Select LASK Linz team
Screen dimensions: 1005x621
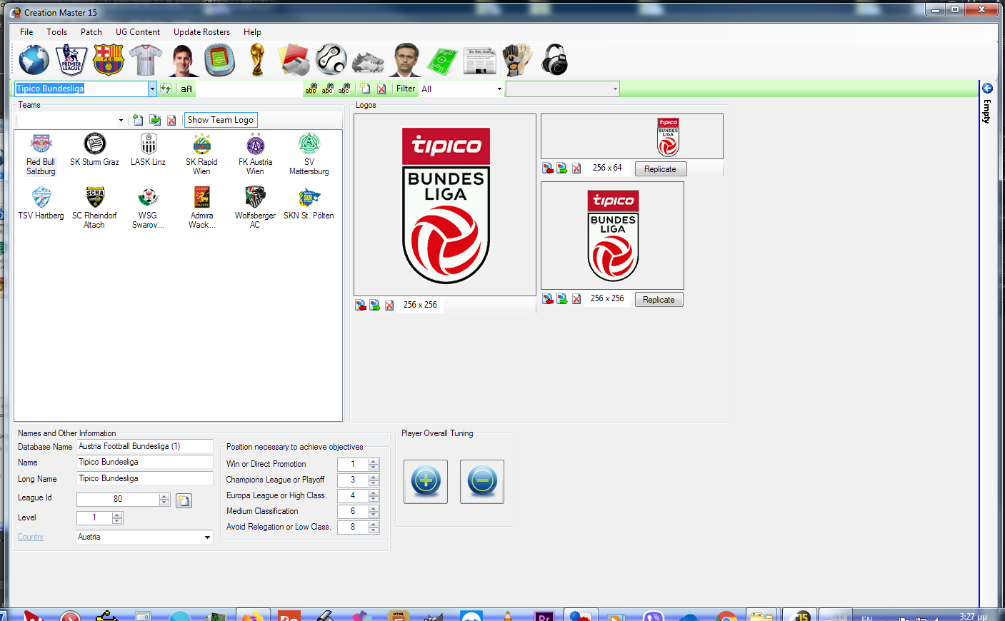(149, 150)
